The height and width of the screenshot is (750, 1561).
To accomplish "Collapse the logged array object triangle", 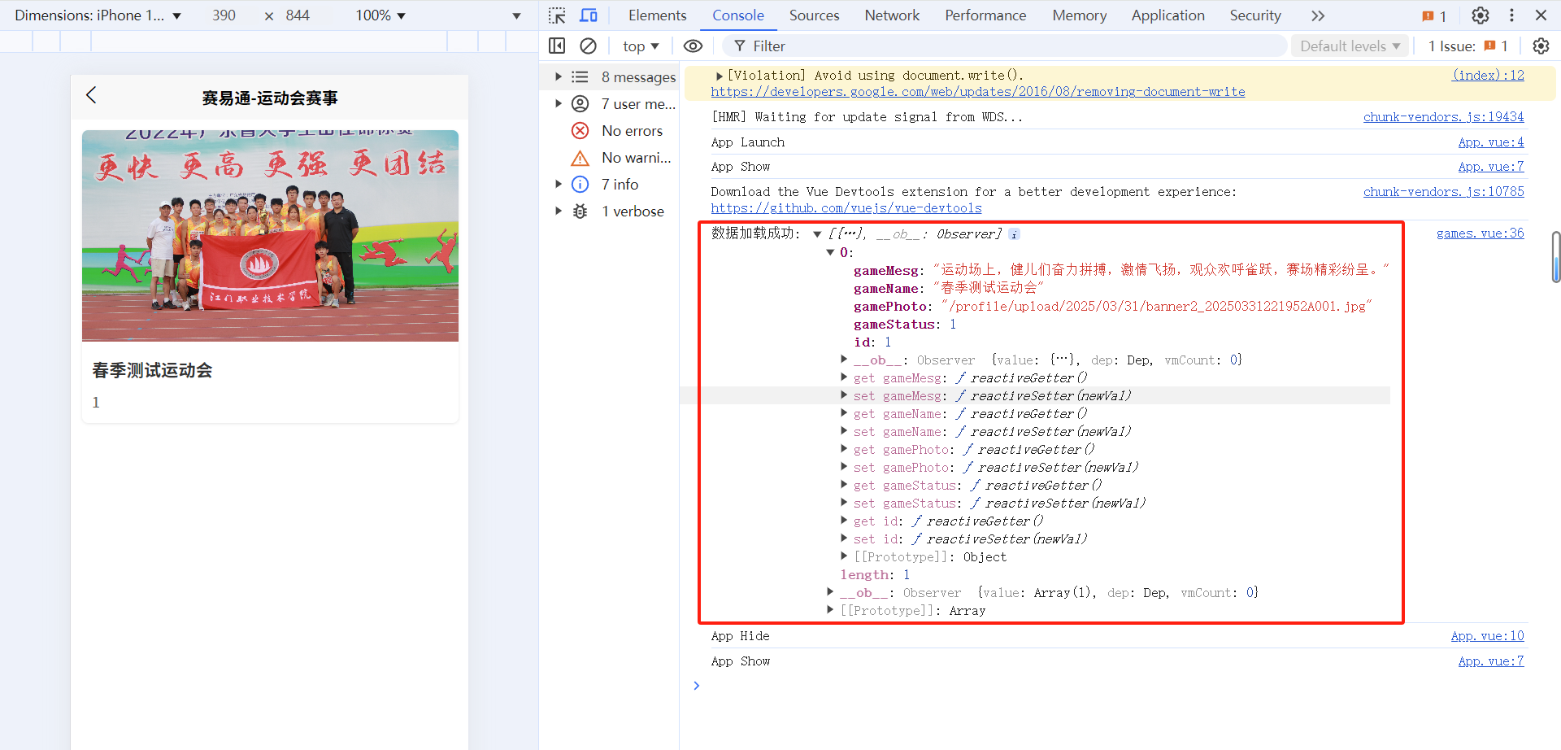I will click(x=817, y=234).
